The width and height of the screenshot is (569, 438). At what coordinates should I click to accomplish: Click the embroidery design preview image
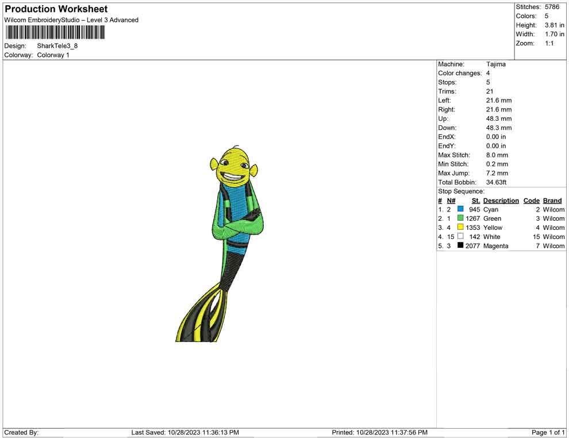pyautogui.click(x=219, y=243)
